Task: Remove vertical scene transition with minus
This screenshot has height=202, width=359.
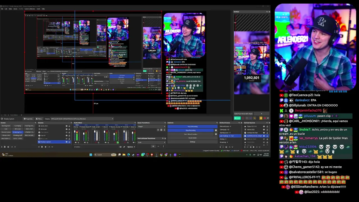Action: pyautogui.click(x=158, y=146)
